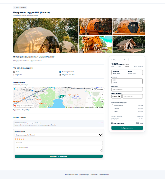165x194 pixels.
Task: Click the coffee table amenity icon
Action: 60,75
